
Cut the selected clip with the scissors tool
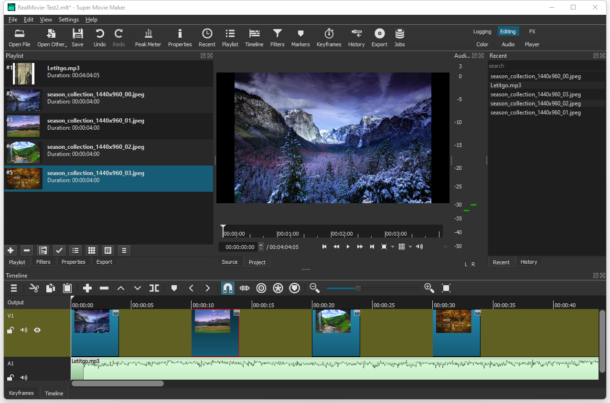(33, 288)
